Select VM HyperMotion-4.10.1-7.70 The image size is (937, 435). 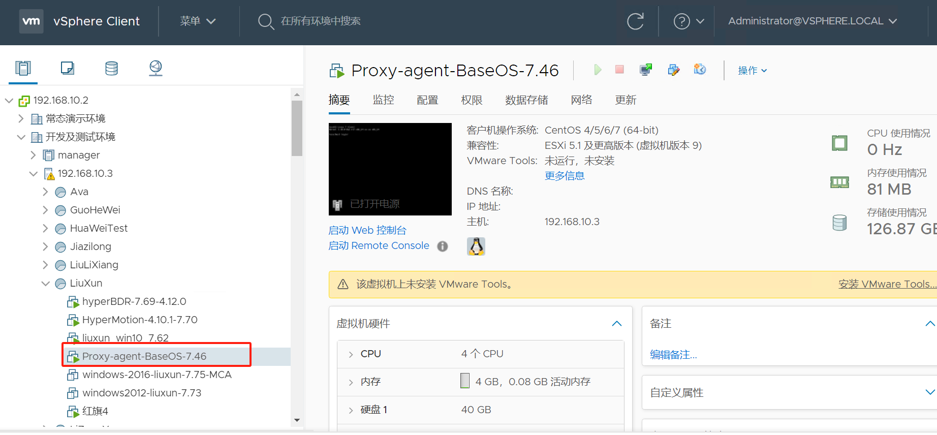140,320
